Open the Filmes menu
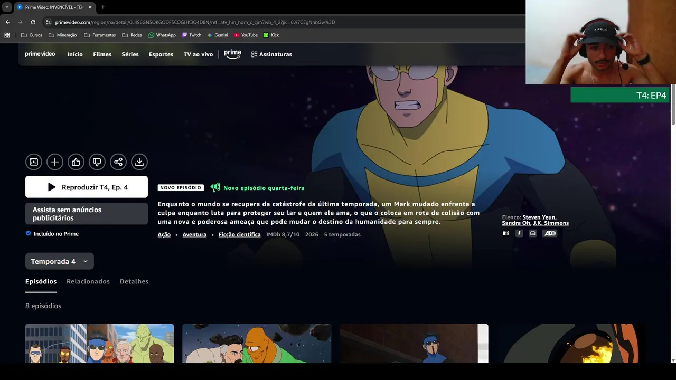676x380 pixels. (102, 54)
